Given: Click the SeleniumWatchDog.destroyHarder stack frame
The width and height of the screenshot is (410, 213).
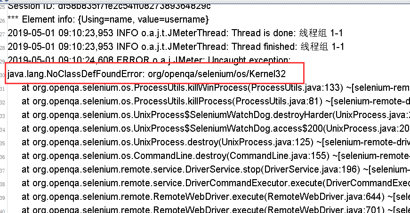Looking at the screenshot, I should 212,115.
